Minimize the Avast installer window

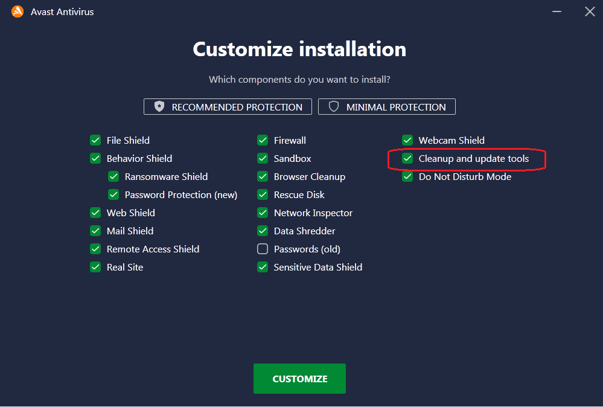click(555, 11)
